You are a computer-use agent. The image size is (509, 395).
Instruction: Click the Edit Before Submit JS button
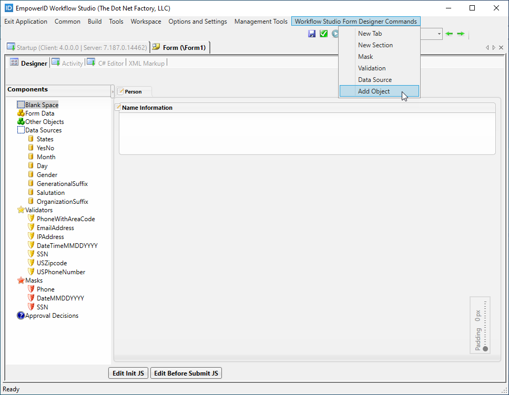[187, 373]
